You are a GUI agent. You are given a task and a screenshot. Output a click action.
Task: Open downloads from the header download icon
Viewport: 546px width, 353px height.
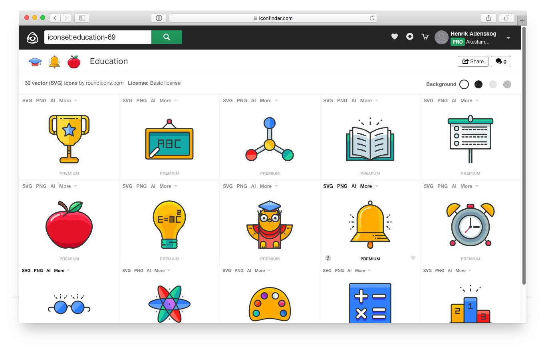point(410,37)
